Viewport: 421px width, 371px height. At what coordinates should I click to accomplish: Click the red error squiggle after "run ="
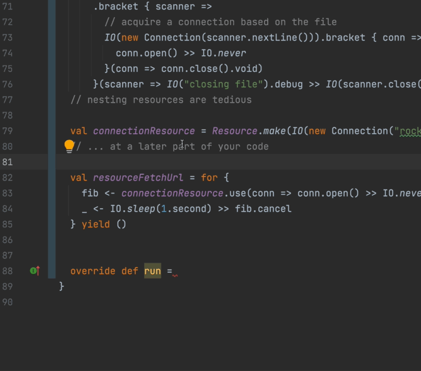pos(175,274)
